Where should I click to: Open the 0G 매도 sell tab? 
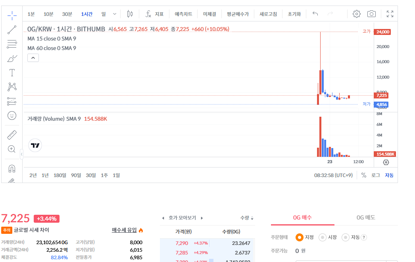(366, 218)
